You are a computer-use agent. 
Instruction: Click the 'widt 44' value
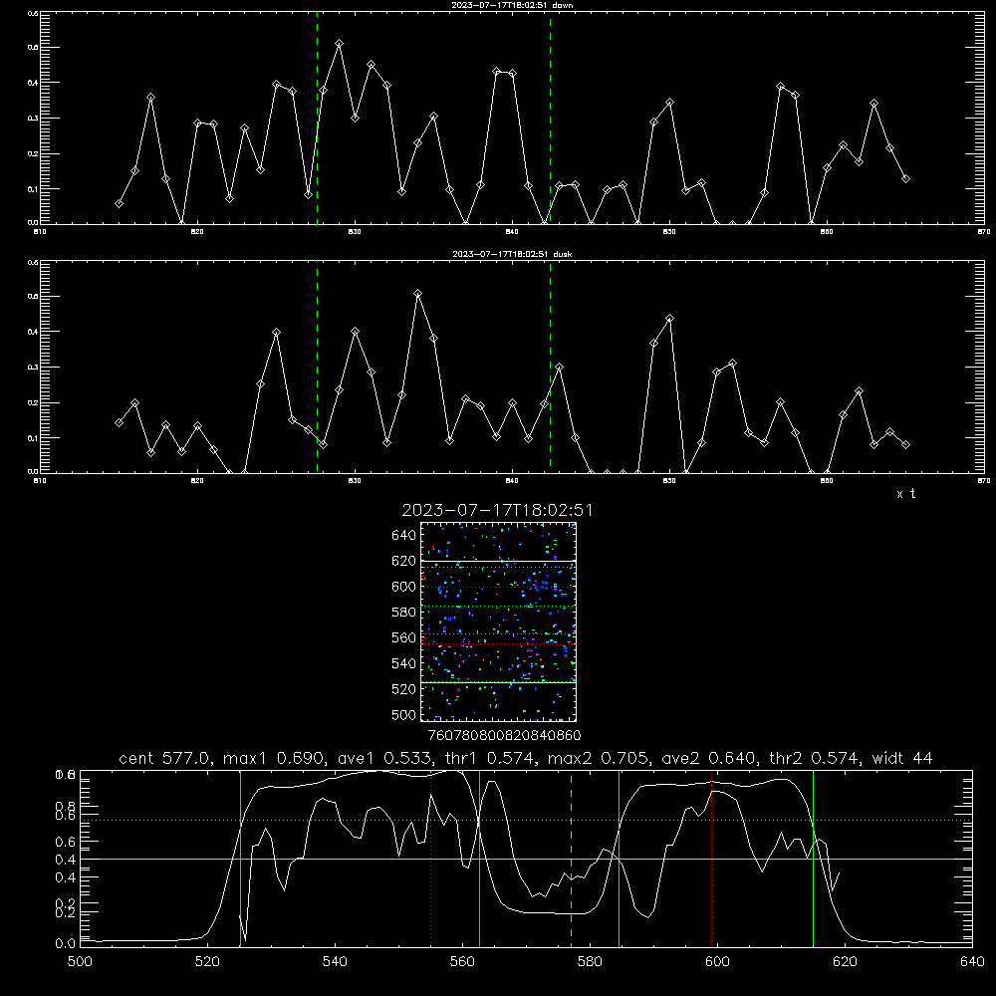[902, 758]
